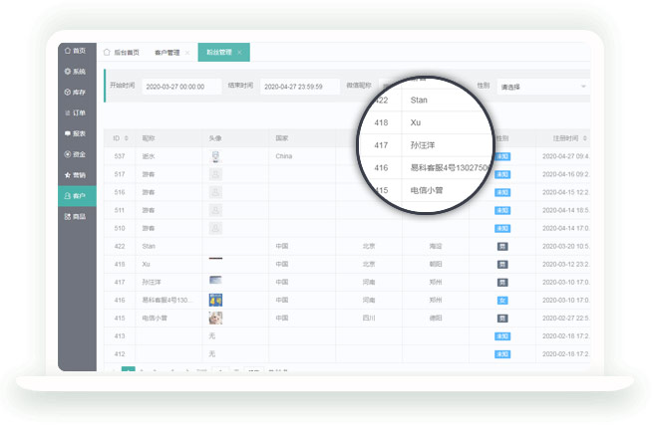Open the 首页 home item in sidebar

click(76, 50)
